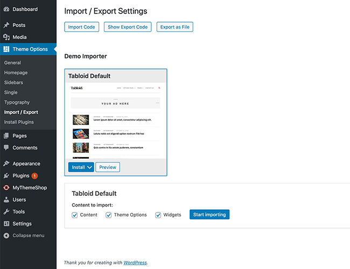350x269 pixels.
Task: Open the Install Plugins submenu
Action: coord(19,122)
